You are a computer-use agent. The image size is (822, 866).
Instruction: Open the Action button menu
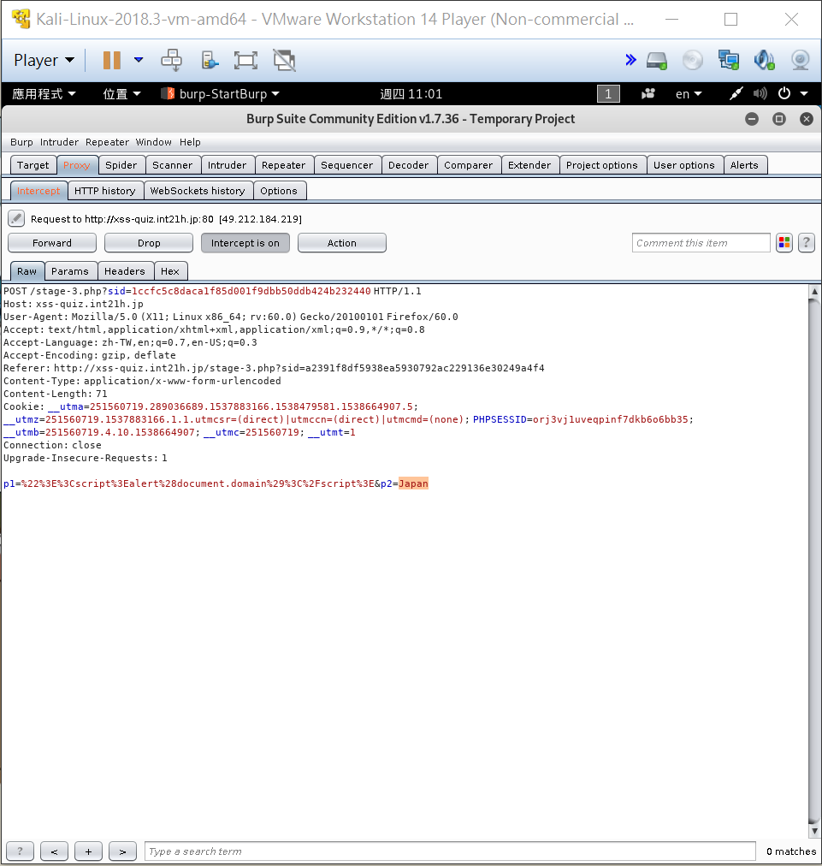342,243
